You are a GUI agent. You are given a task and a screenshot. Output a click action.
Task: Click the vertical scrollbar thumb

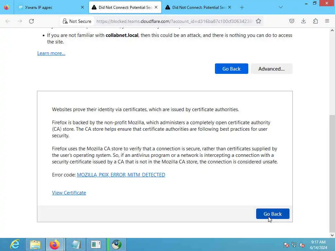(332, 173)
